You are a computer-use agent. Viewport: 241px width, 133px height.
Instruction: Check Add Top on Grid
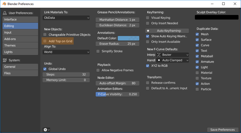(x=45, y=41)
